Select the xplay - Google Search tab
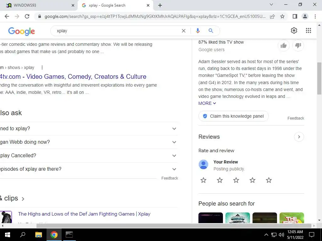The width and height of the screenshot is (322, 241). pyautogui.click(x=115, y=5)
